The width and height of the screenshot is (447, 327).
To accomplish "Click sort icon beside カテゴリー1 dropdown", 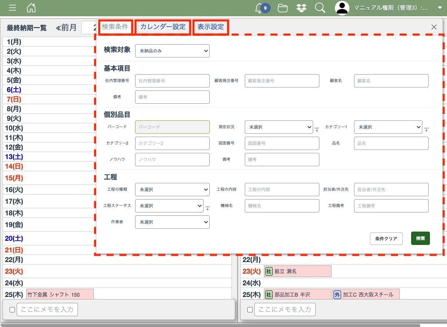I will (426, 129).
